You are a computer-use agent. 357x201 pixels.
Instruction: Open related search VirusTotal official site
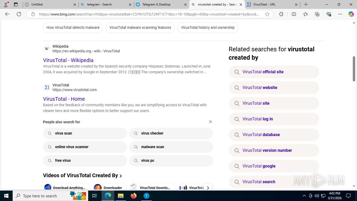tap(274, 72)
